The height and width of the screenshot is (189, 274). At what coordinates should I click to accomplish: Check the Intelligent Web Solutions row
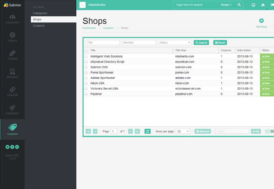point(86,56)
